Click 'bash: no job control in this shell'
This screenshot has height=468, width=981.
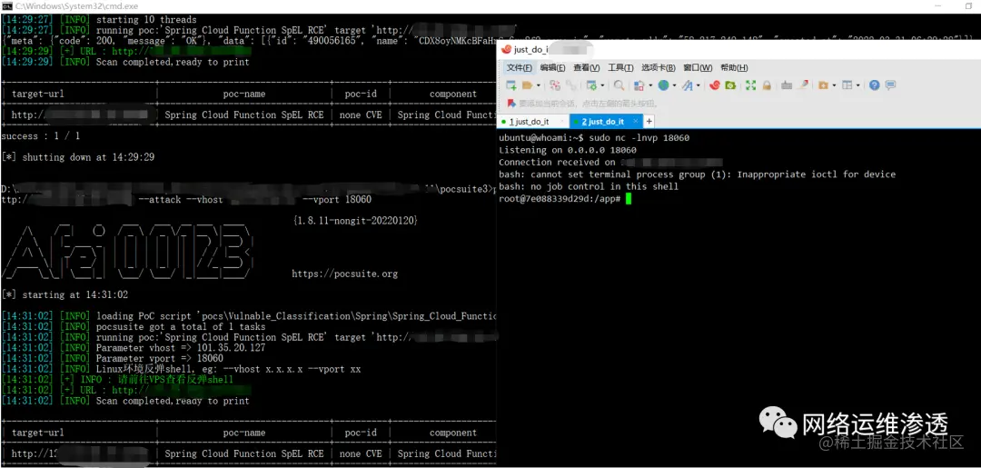(x=588, y=186)
